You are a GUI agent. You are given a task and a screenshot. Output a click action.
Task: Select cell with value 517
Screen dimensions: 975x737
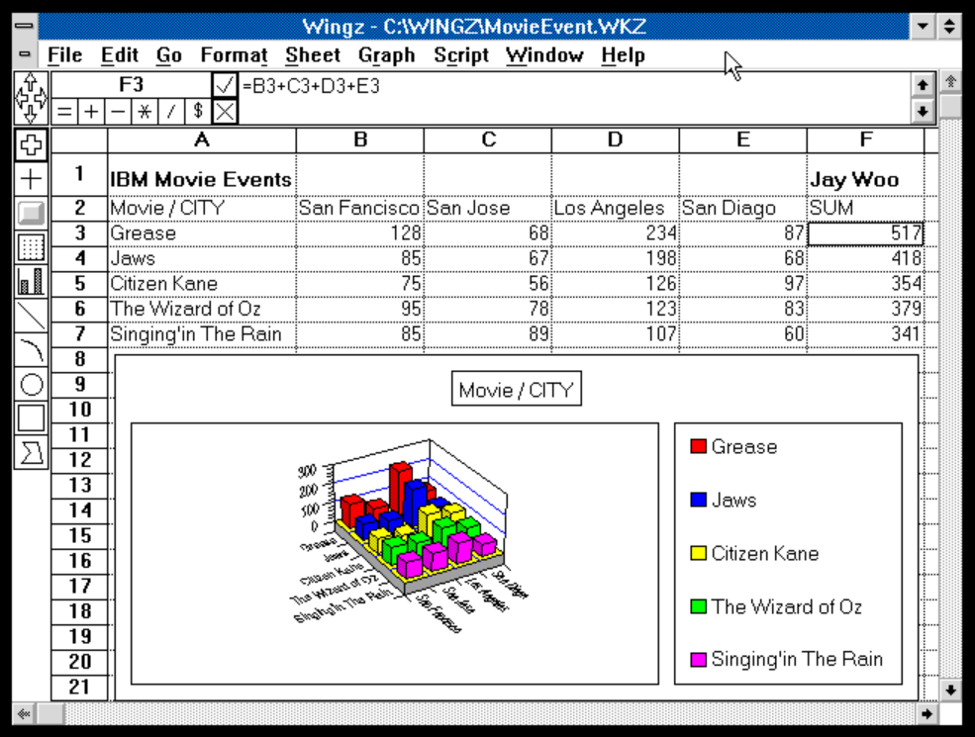coord(865,233)
